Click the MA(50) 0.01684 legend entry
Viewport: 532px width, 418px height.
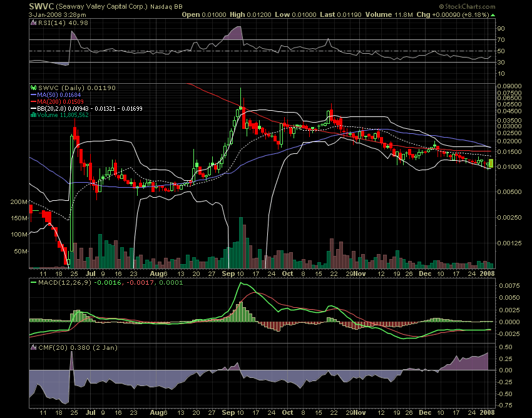coord(59,95)
